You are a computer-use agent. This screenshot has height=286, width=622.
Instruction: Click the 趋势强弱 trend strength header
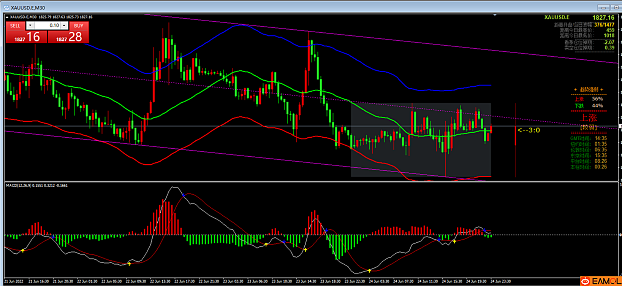tap(589, 89)
